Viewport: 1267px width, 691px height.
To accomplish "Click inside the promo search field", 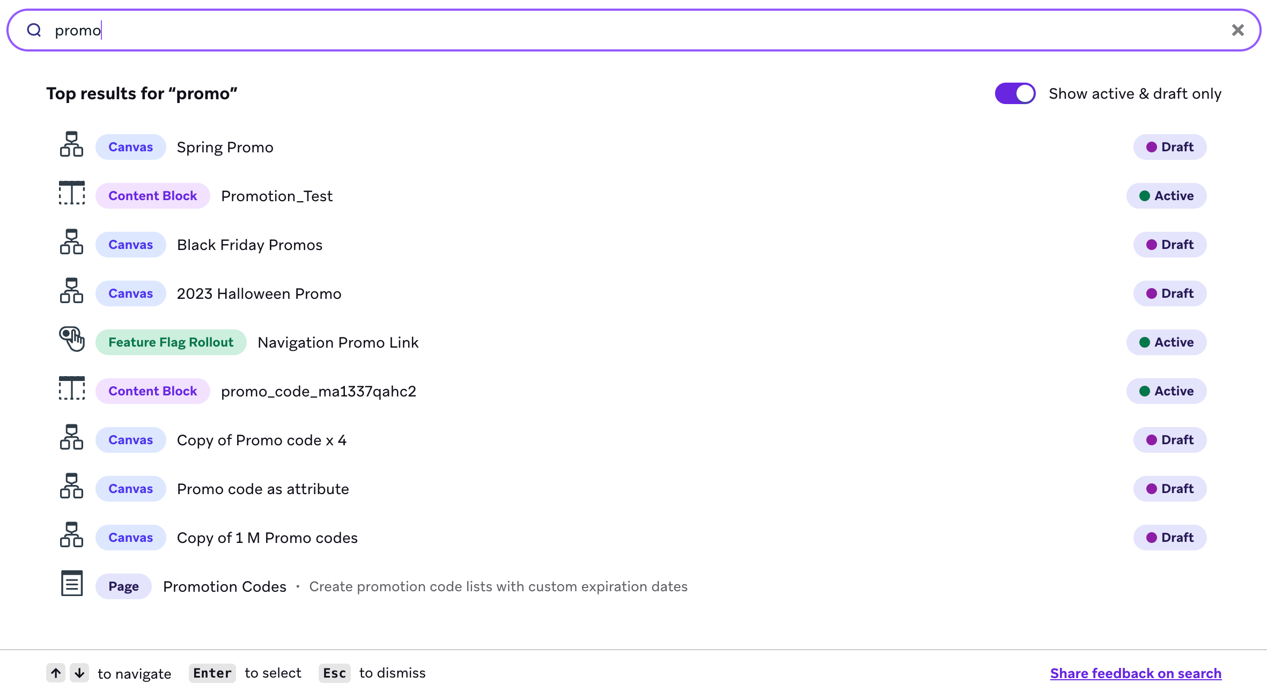I will (x=633, y=30).
